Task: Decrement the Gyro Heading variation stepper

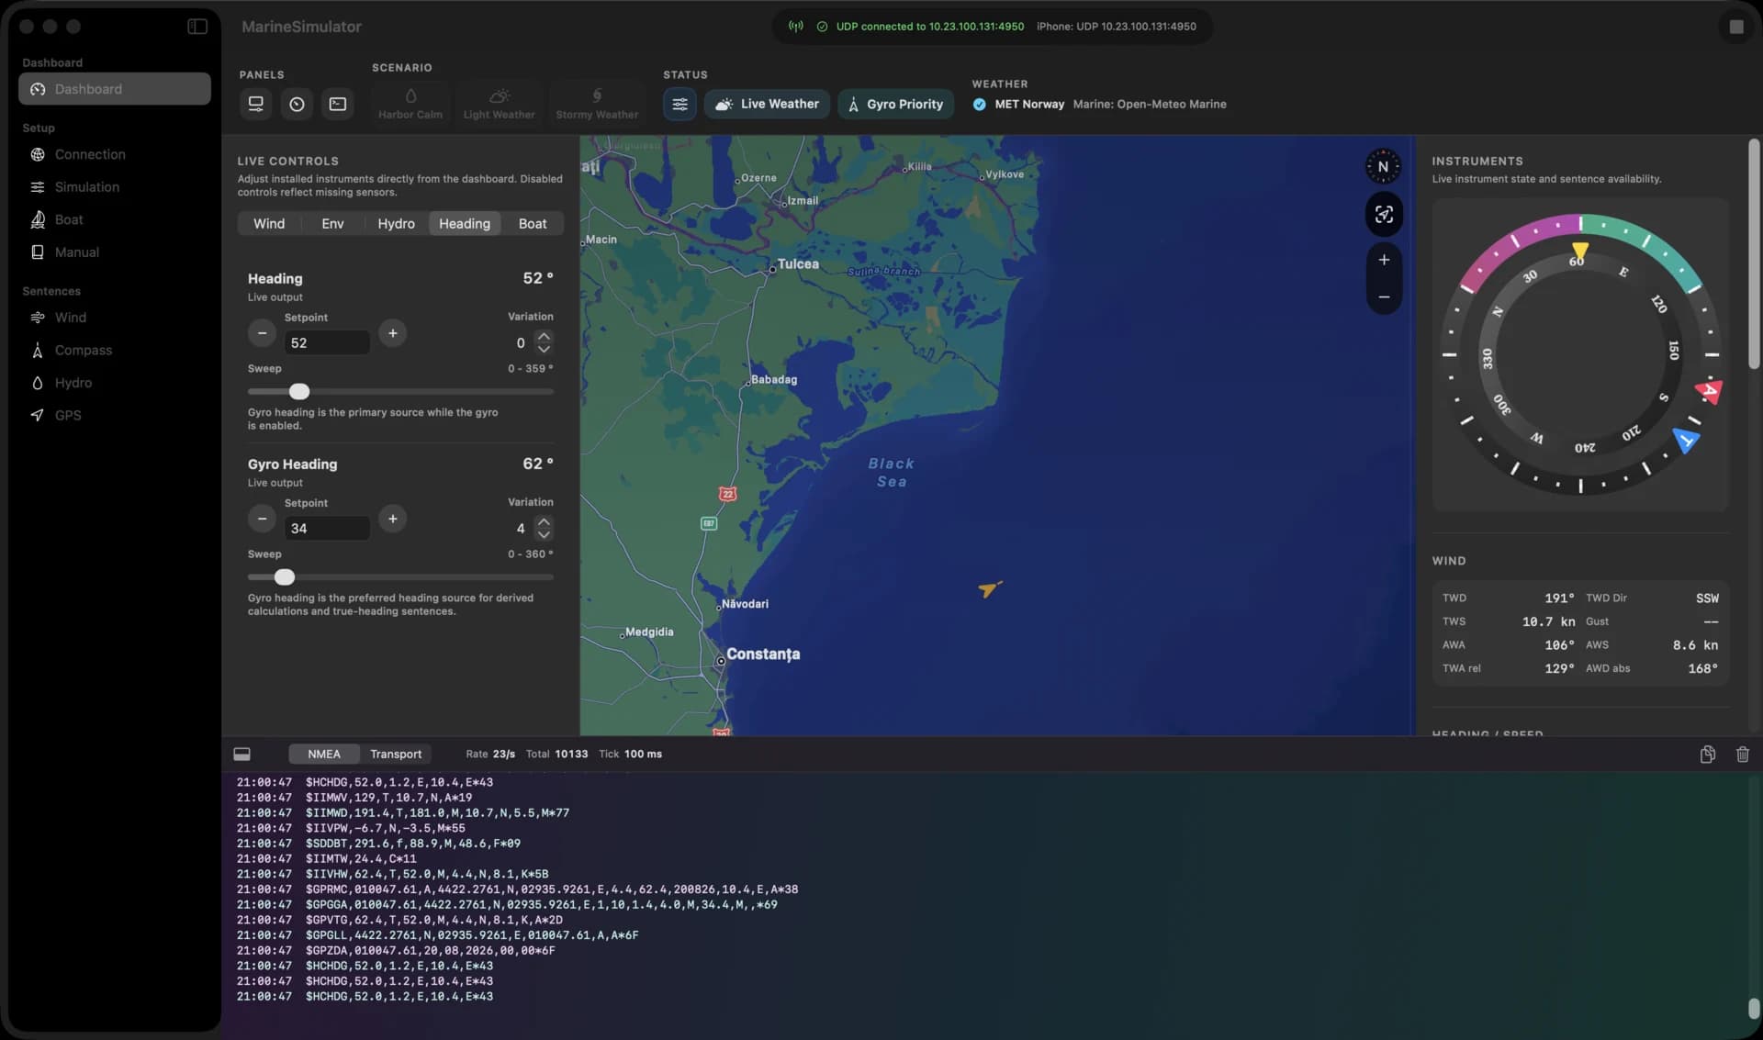Action: (544, 534)
